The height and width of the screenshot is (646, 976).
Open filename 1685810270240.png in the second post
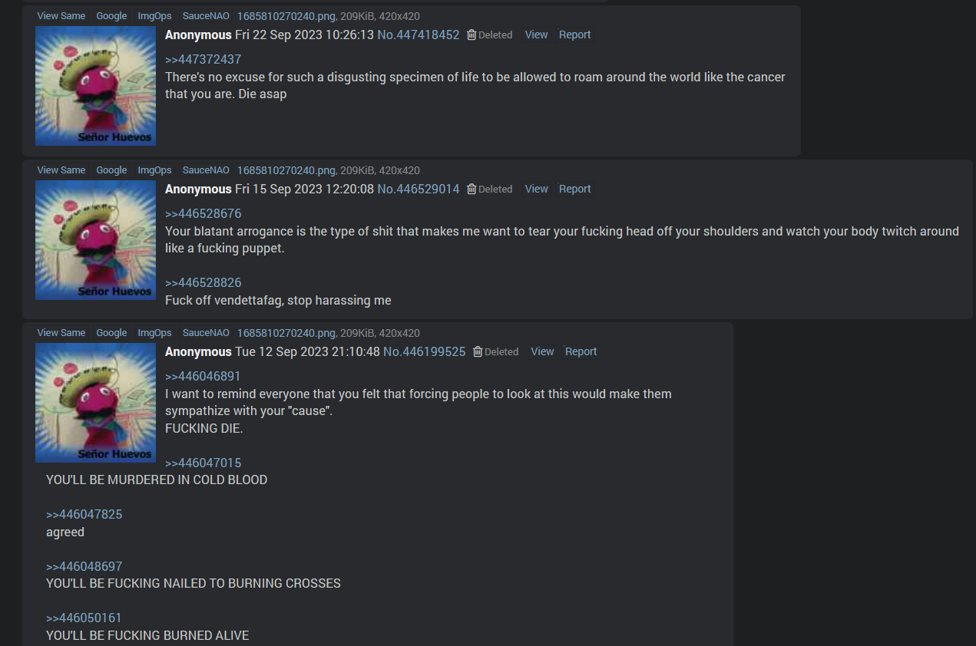tap(286, 170)
